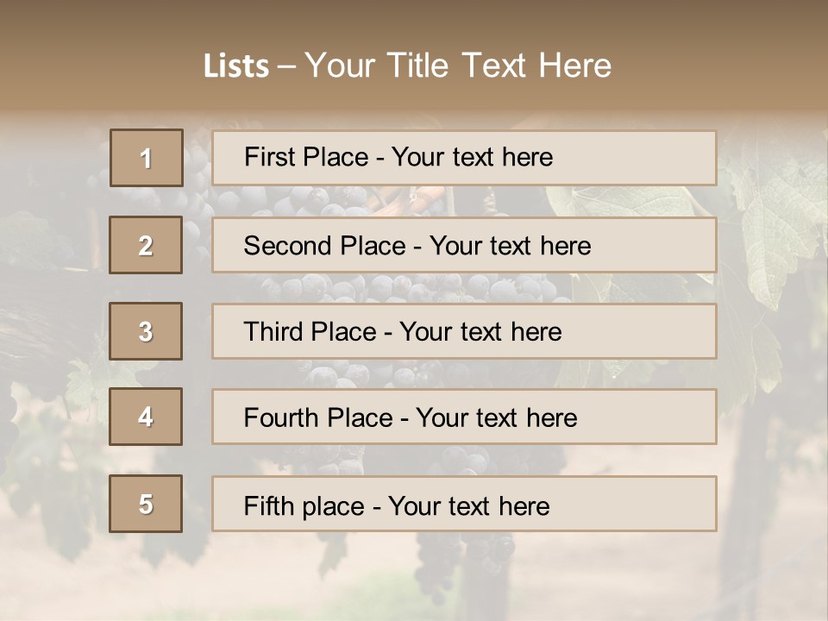Click "Your Title Text Here" in the title
The height and width of the screenshot is (621, 828).
click(x=458, y=66)
